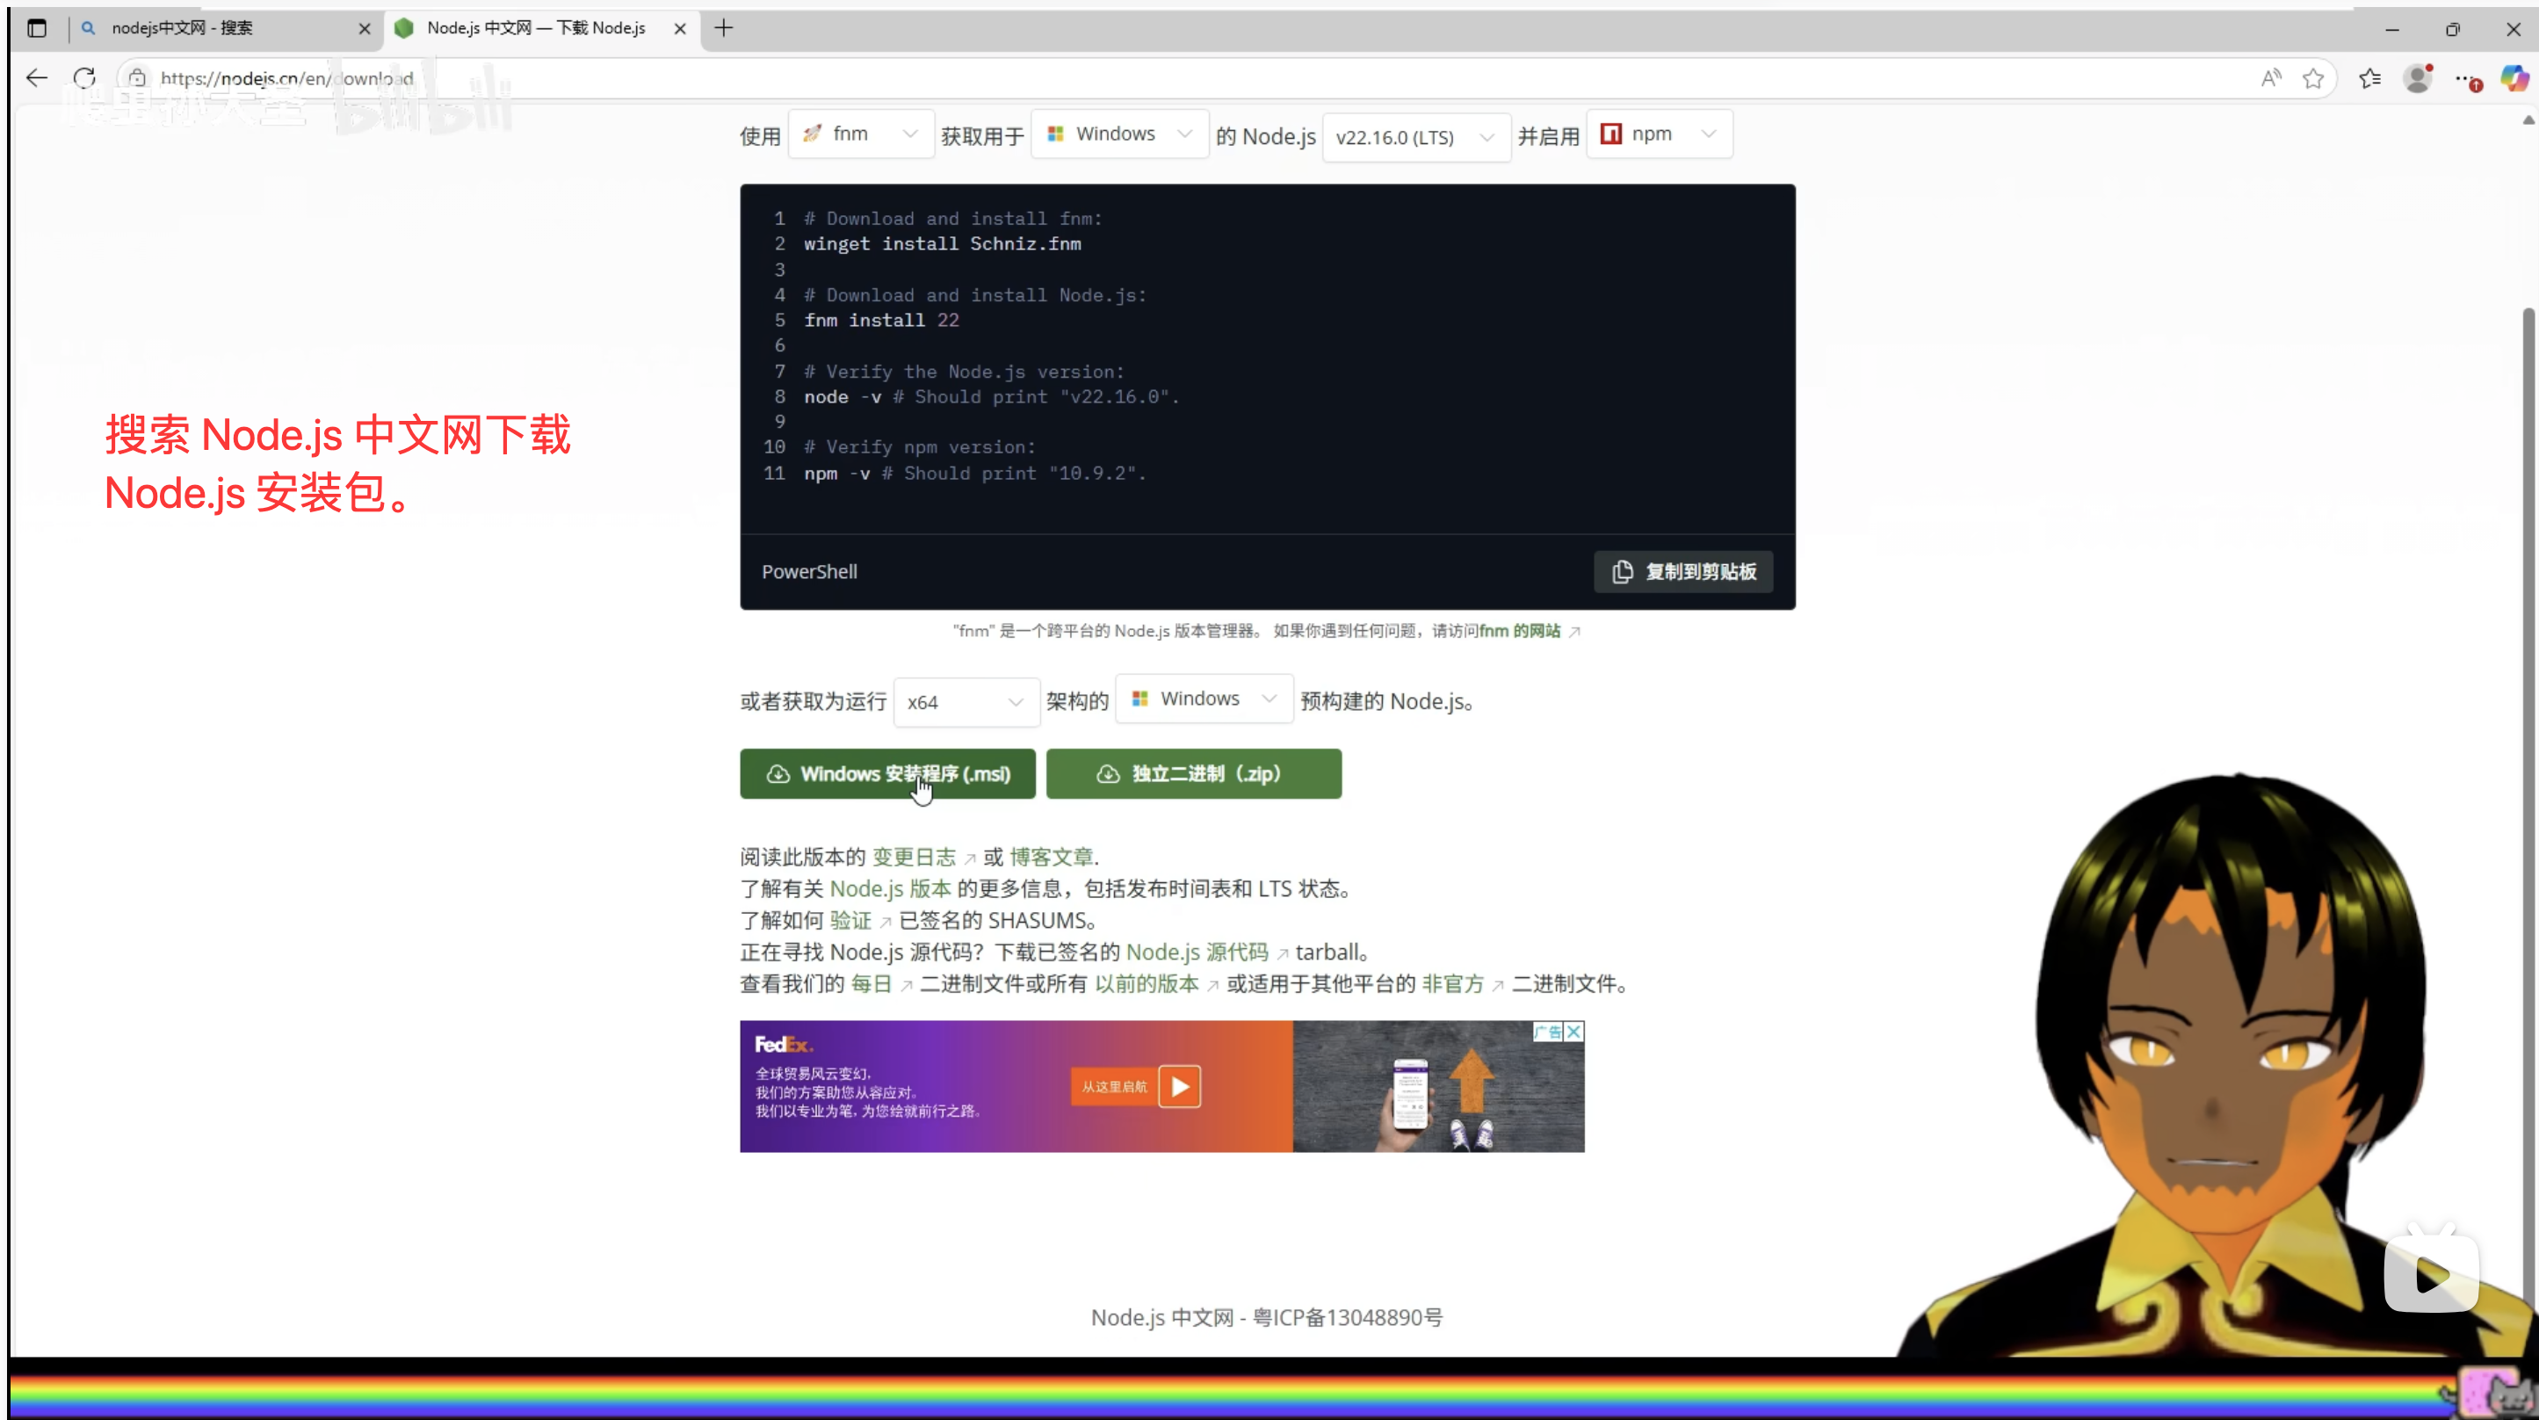
Task: Click the FedEx phone and arrow ad image
Action: click(1439, 1087)
